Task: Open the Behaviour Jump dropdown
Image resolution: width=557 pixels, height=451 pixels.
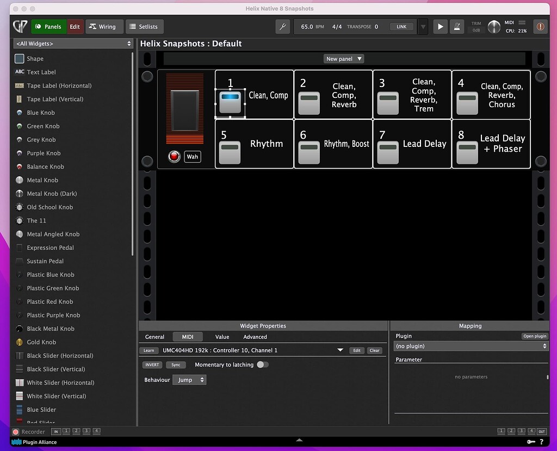Action: 189,380
